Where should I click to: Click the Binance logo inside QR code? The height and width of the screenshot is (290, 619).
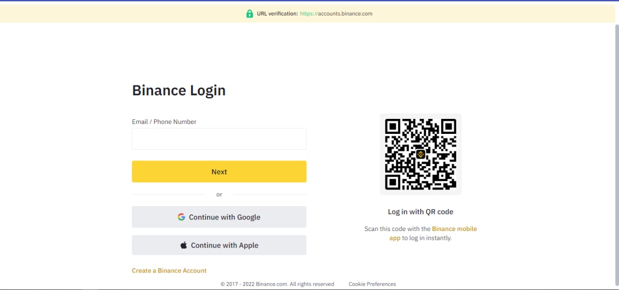pyautogui.click(x=420, y=154)
